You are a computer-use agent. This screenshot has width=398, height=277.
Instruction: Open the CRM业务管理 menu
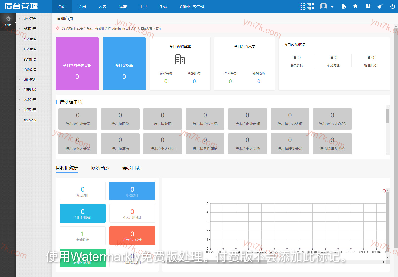tap(192, 7)
